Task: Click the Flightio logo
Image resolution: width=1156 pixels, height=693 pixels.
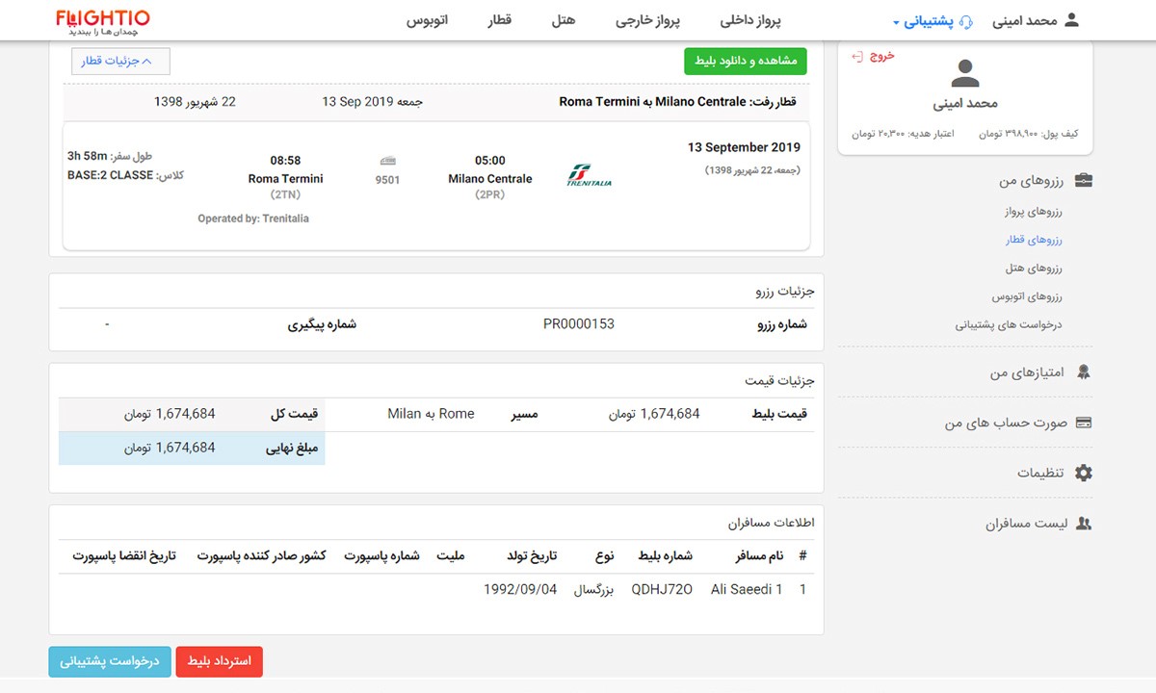Action: (102, 21)
